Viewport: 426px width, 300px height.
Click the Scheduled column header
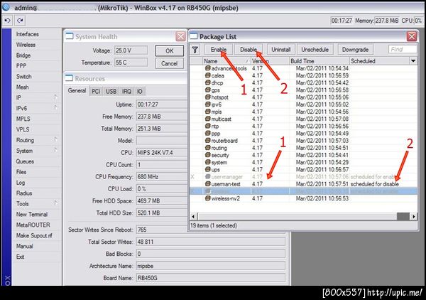point(379,61)
